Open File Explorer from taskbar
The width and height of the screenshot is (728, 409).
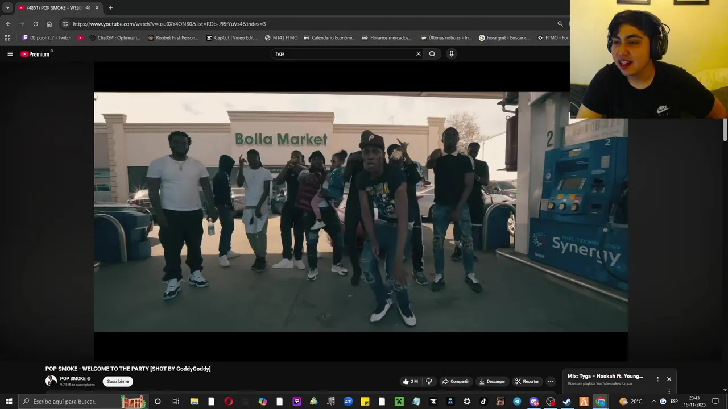[194, 402]
